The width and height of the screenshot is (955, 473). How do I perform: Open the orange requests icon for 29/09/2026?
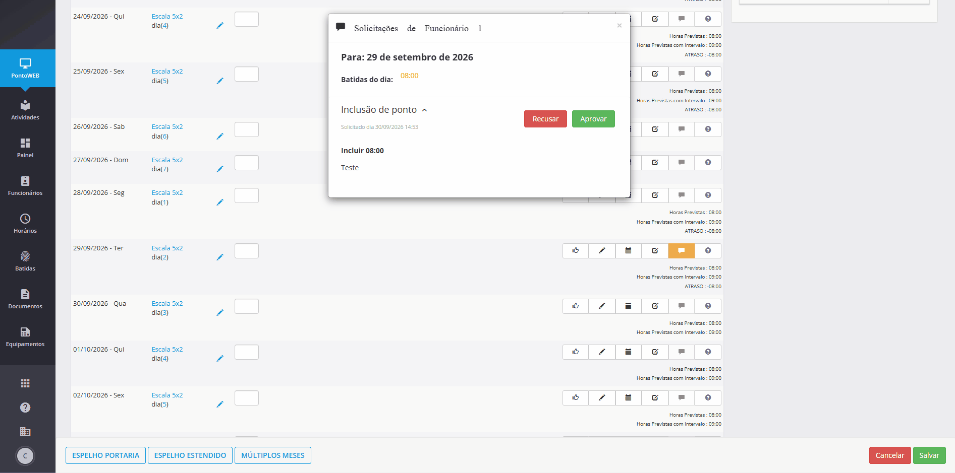click(x=682, y=251)
